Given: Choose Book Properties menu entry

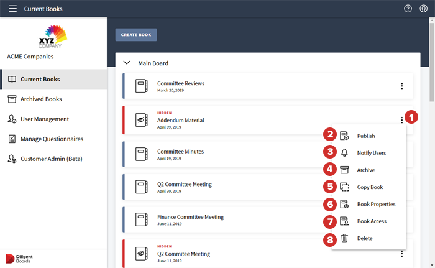Looking at the screenshot, I should (376, 204).
